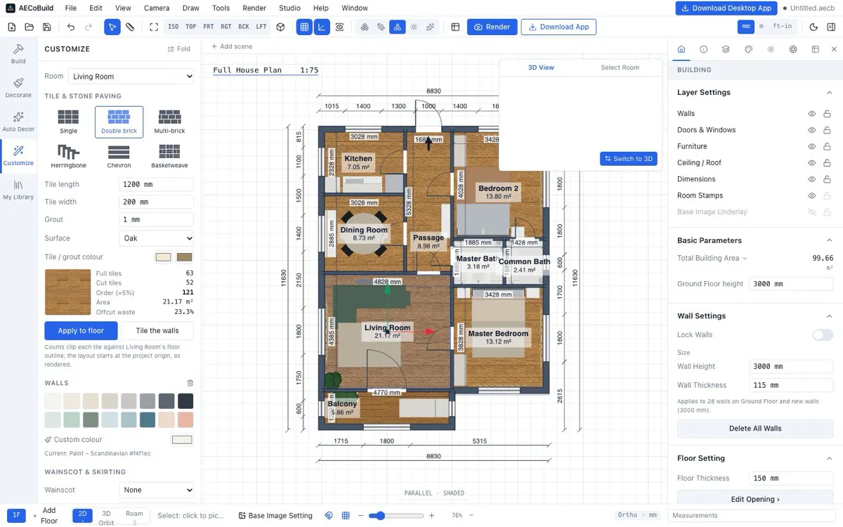Open the Camera menu
843x527 pixels.
coord(156,8)
